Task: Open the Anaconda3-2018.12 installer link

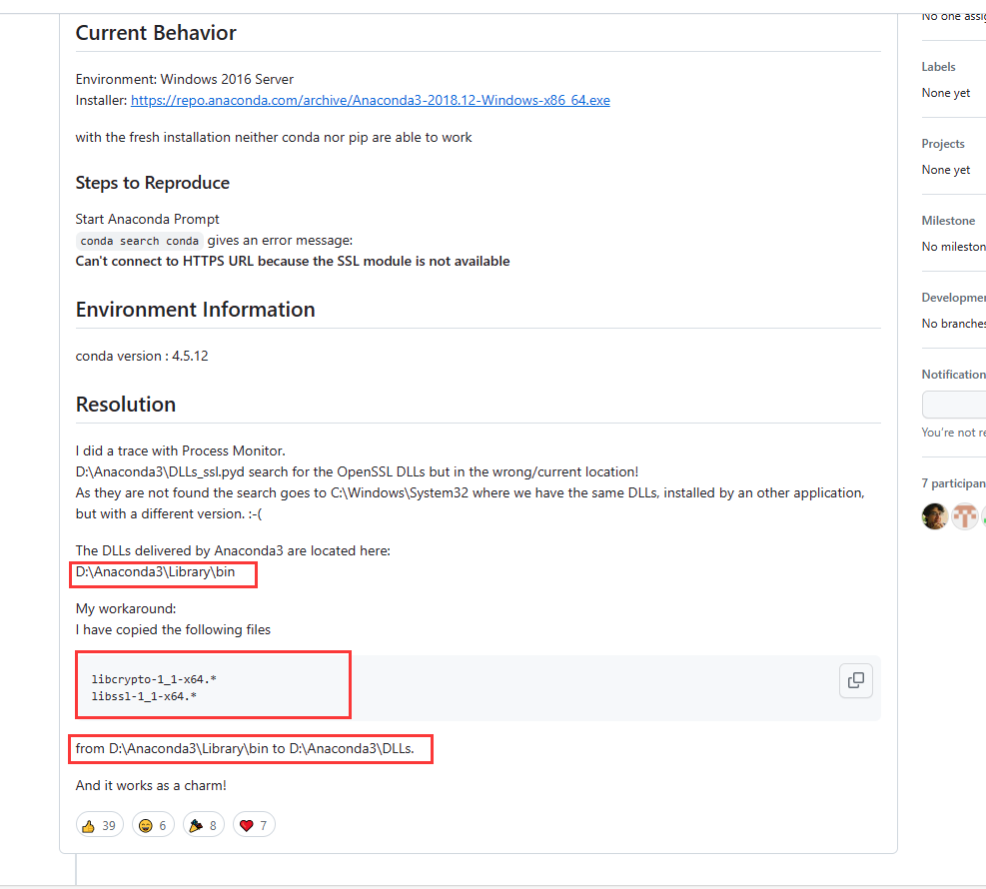Action: click(370, 100)
